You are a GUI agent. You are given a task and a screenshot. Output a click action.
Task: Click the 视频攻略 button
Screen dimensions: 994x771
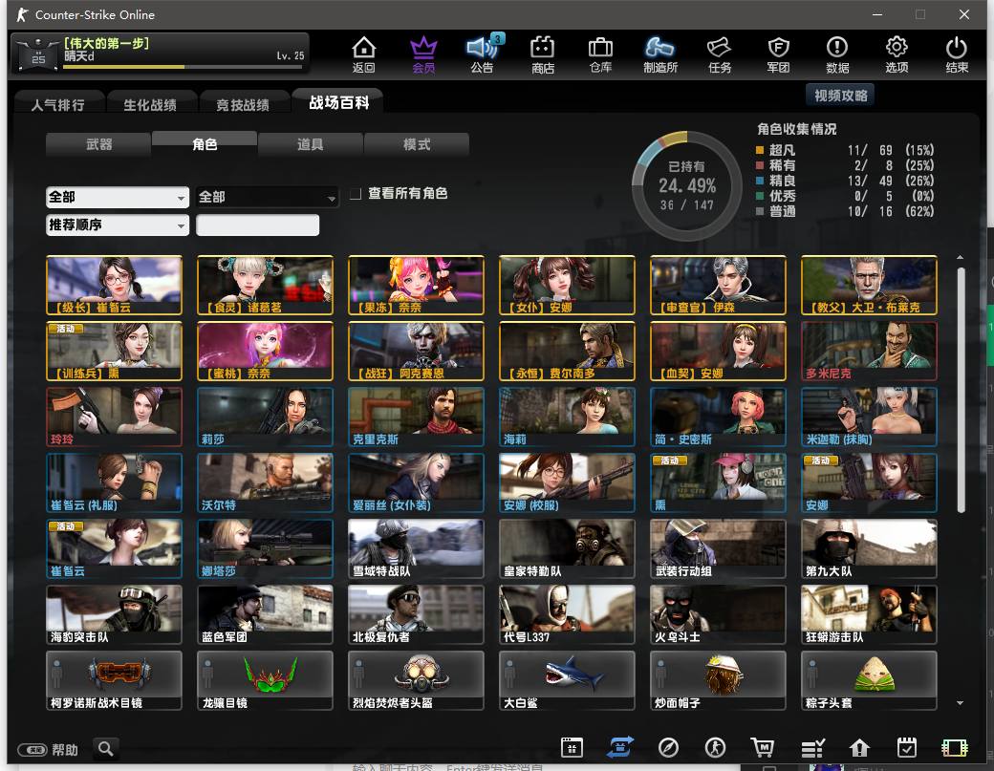840,95
